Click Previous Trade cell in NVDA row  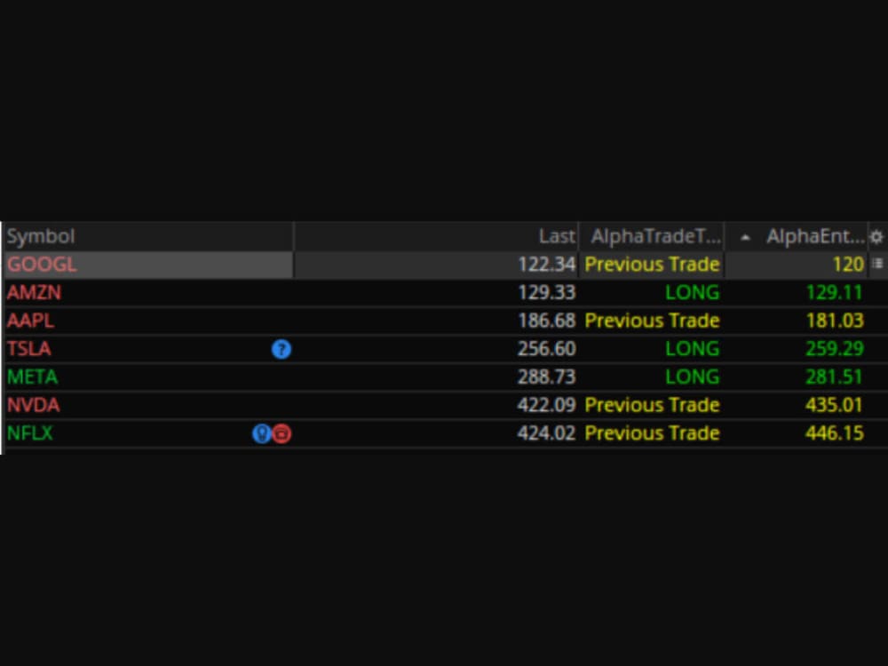pos(653,406)
